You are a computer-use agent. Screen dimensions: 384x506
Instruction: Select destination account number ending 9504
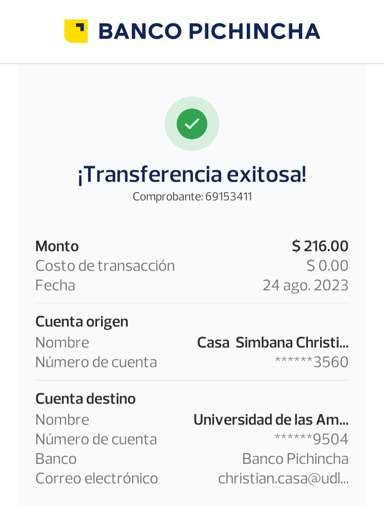click(311, 439)
